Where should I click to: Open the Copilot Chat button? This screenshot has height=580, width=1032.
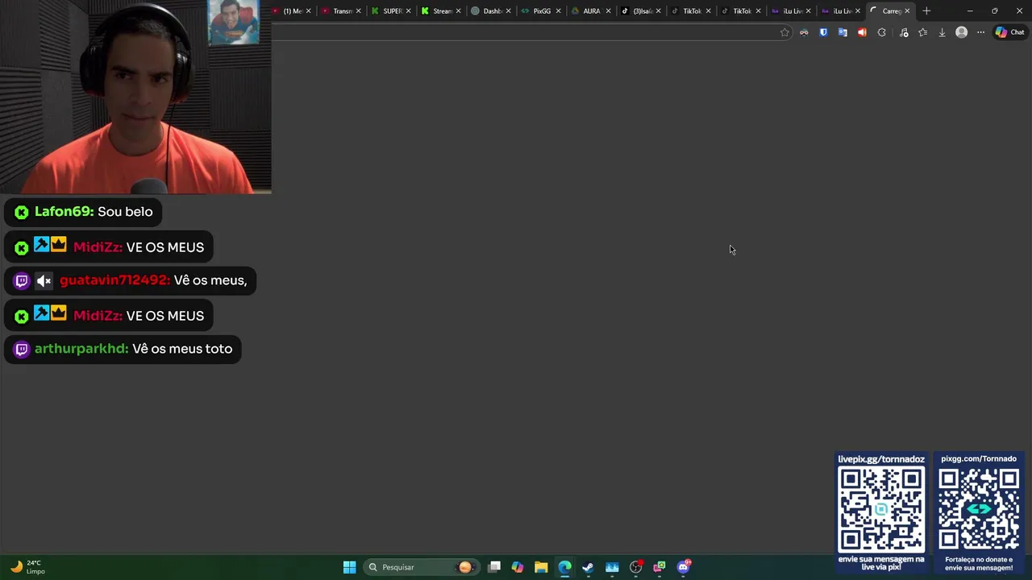point(1009,32)
